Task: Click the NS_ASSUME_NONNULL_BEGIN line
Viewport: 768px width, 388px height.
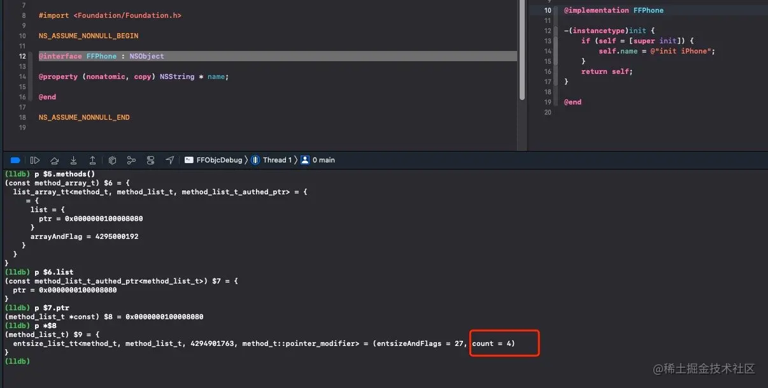Action: tap(89, 36)
